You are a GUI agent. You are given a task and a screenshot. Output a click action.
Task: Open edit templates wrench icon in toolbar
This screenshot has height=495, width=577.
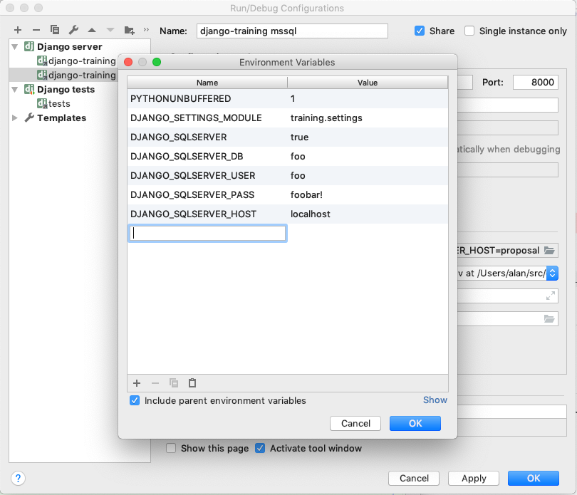73,30
